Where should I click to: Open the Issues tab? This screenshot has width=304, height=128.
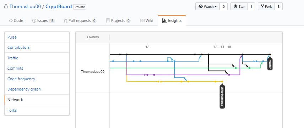coord(43,21)
